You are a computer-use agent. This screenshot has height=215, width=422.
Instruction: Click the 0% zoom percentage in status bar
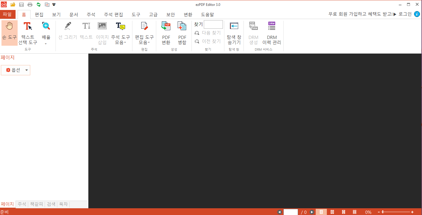368,212
